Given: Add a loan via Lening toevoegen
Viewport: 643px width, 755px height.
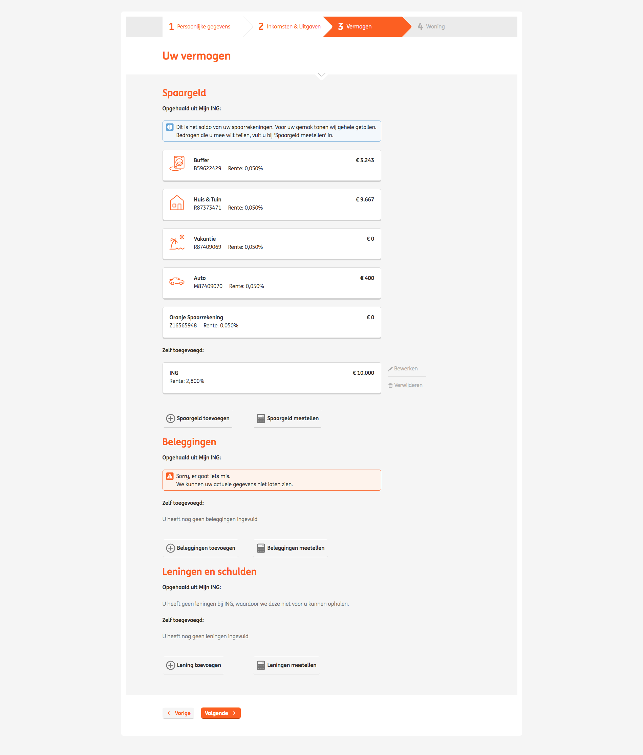Looking at the screenshot, I should (x=194, y=665).
